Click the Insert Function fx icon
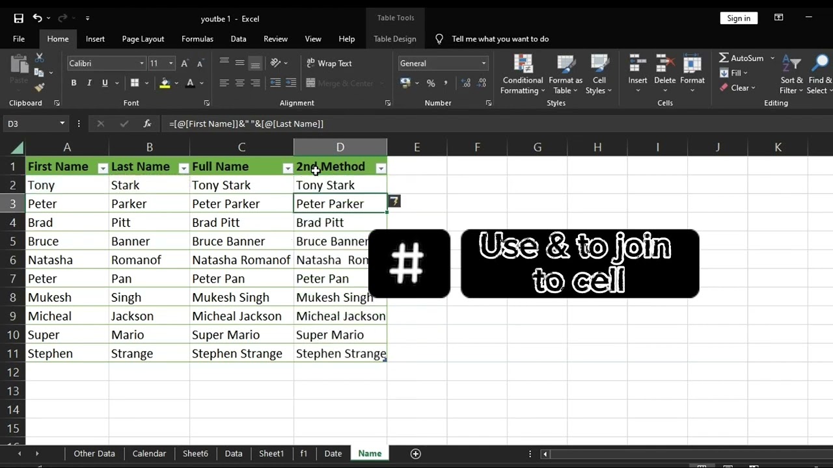This screenshot has height=468, width=833. [147, 123]
